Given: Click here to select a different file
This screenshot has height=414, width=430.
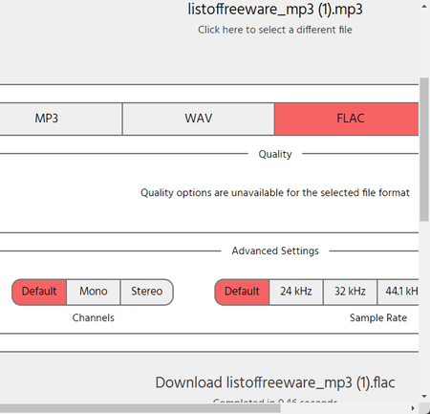Looking at the screenshot, I should (275, 30).
